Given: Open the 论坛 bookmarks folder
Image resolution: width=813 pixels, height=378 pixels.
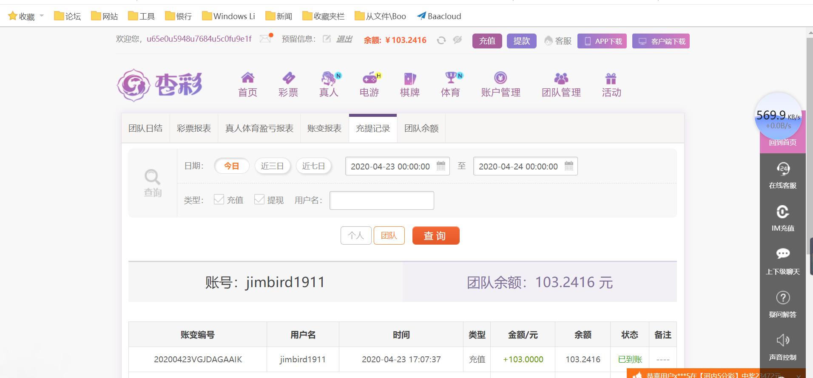Looking at the screenshot, I should (68, 16).
